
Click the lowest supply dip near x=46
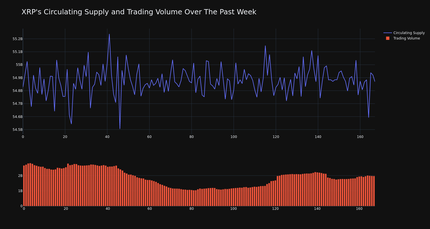(120, 129)
